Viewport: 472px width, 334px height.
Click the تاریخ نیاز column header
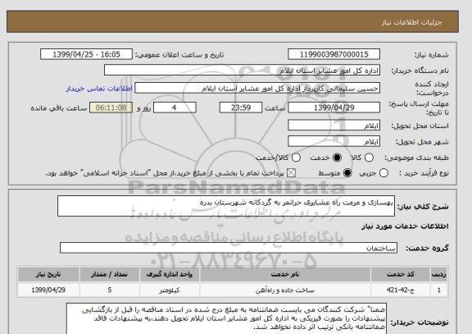pyautogui.click(x=48, y=274)
